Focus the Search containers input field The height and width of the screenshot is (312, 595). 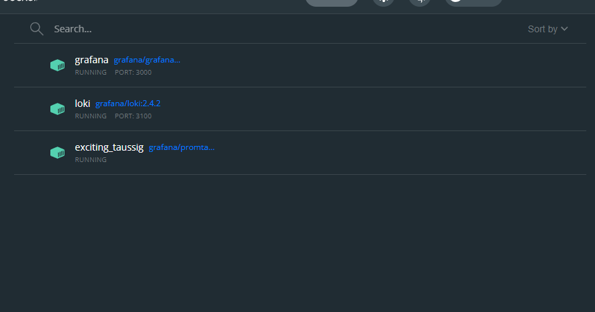[269, 29]
